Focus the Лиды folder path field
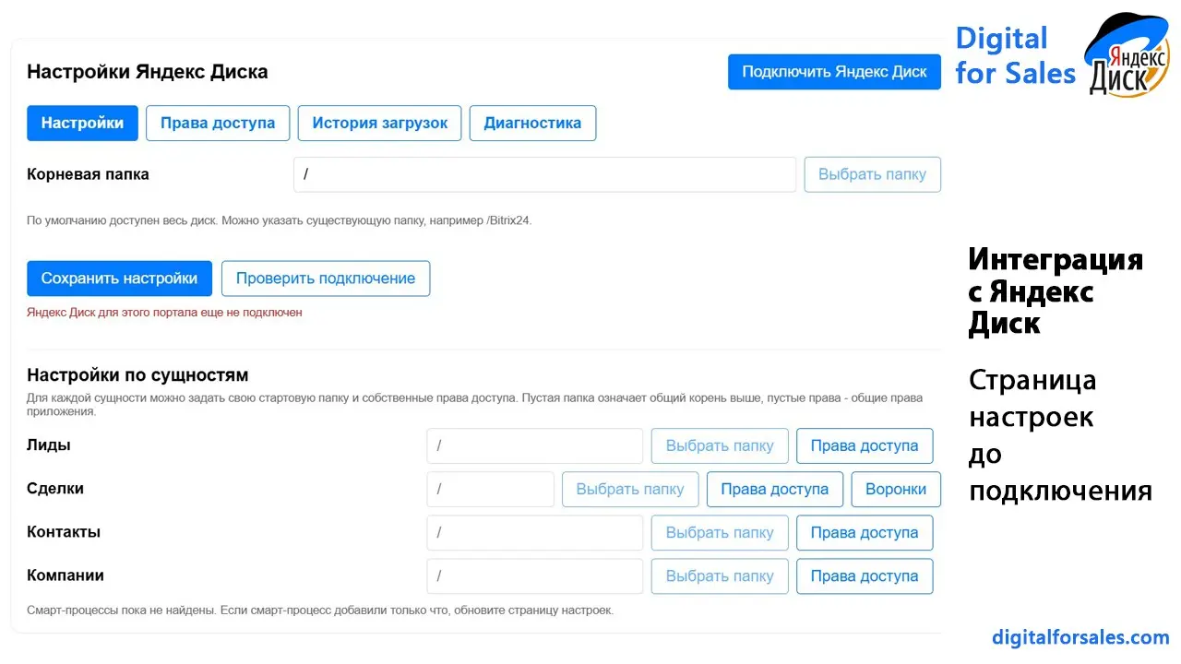 [534, 446]
